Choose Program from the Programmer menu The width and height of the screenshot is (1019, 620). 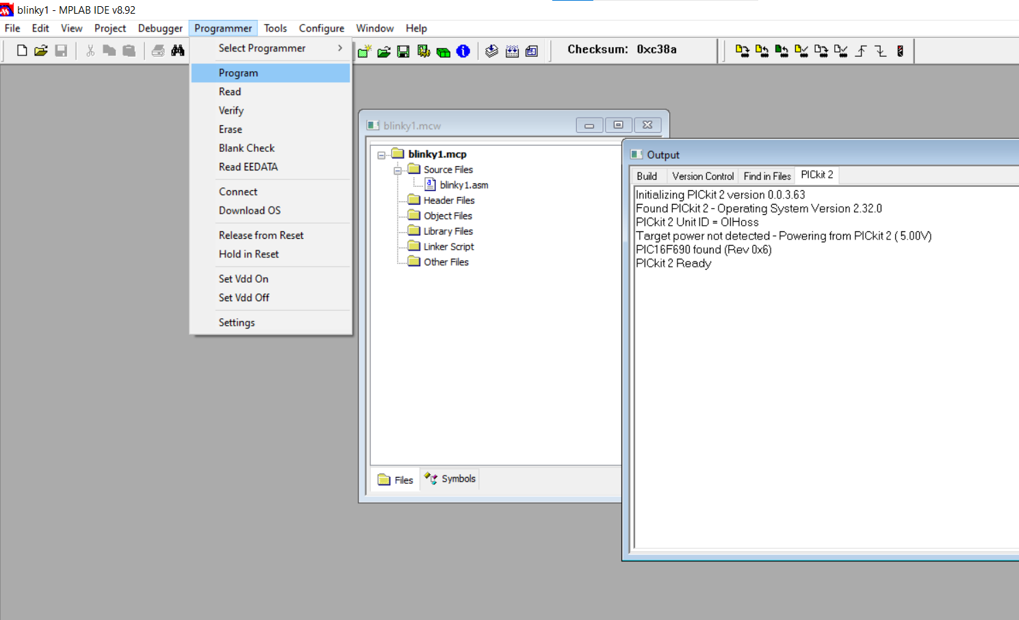coord(271,73)
